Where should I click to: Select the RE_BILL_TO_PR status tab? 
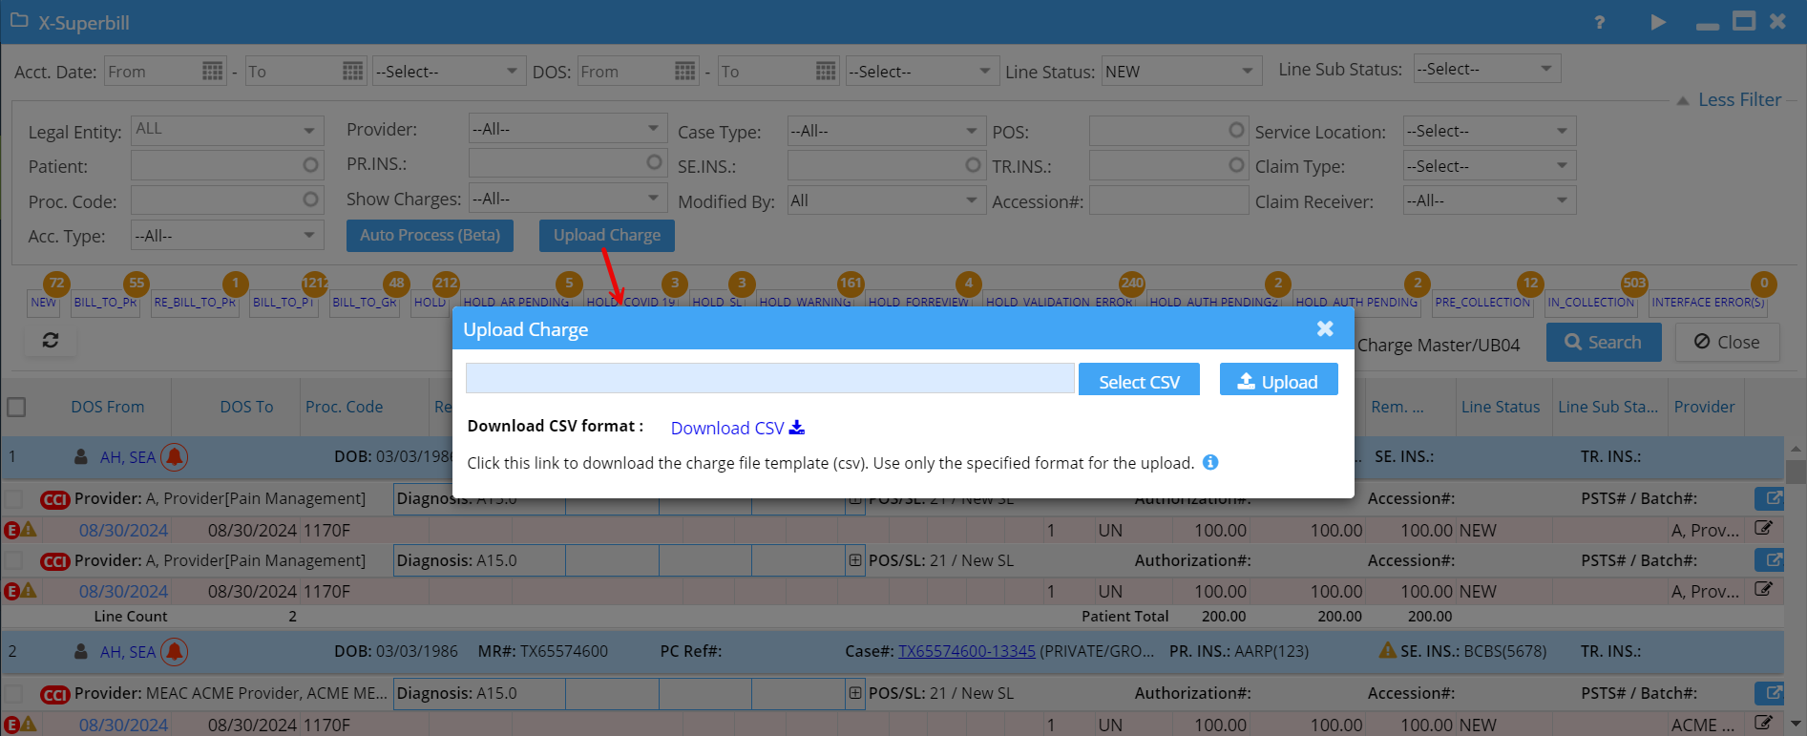click(x=195, y=302)
